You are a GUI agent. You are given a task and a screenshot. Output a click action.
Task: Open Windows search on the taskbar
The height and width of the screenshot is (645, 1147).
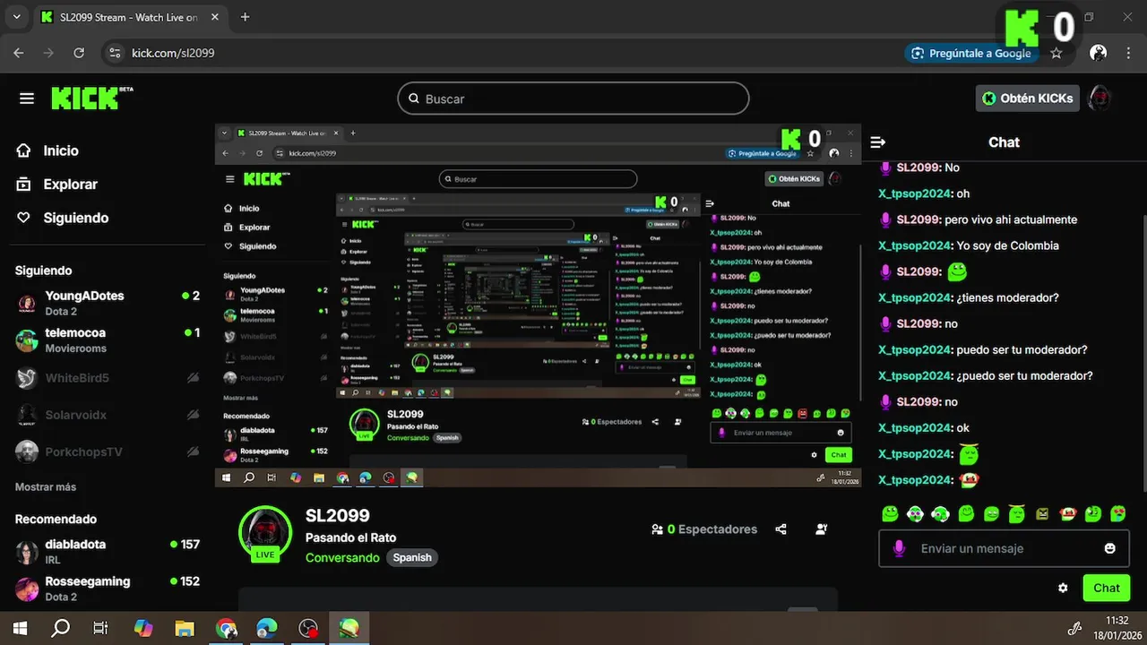60,629
